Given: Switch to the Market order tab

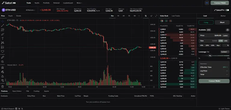Looking at the screenshot, I should [223, 16].
